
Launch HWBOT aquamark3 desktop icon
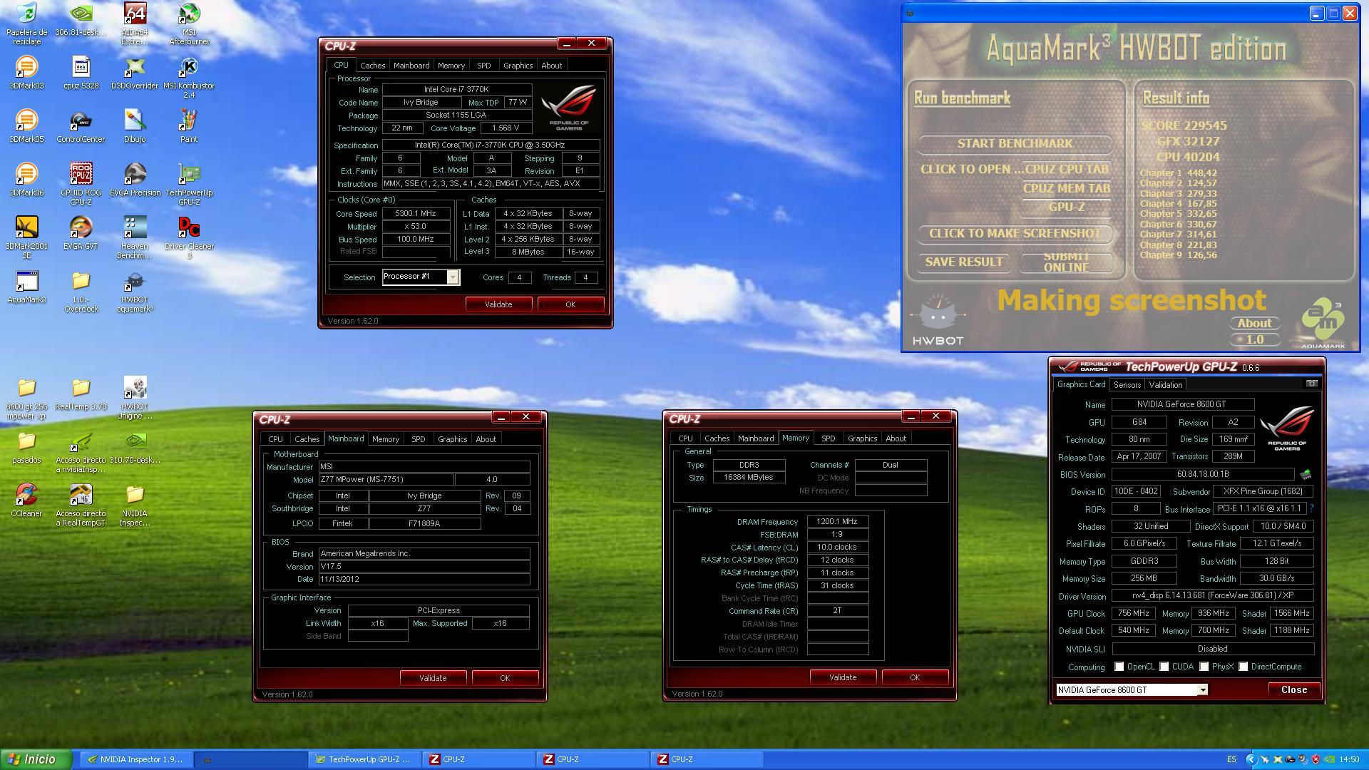[135, 291]
